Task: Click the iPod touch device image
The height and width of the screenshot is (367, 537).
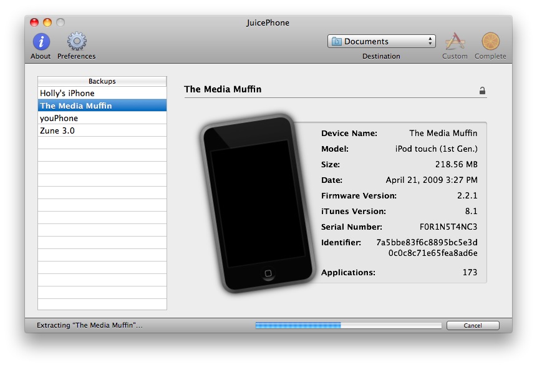Action: point(256,203)
